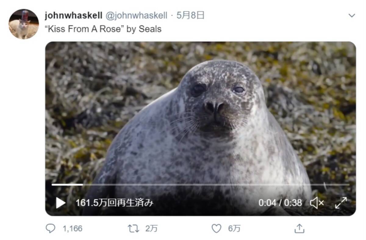This screenshot has width=366, height=240.
Task: Open johnwhaskell's profile avatar
Action: (23, 24)
